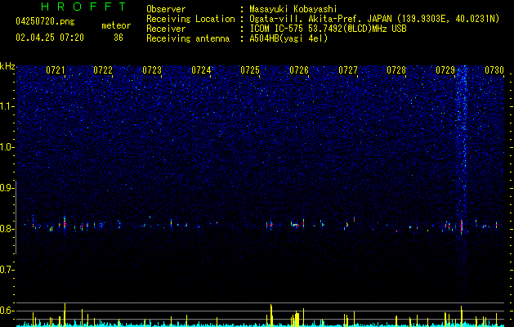Click the 0728 time marker
Screen dimensions: 514x327
point(396,70)
